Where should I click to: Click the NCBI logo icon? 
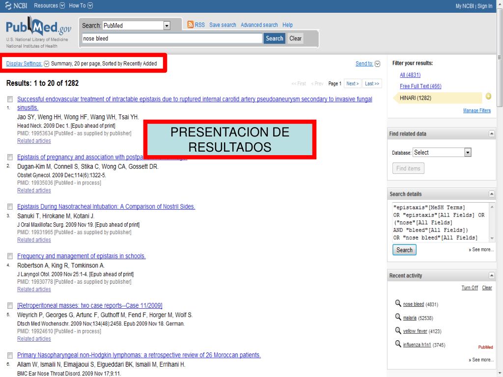(8, 5)
